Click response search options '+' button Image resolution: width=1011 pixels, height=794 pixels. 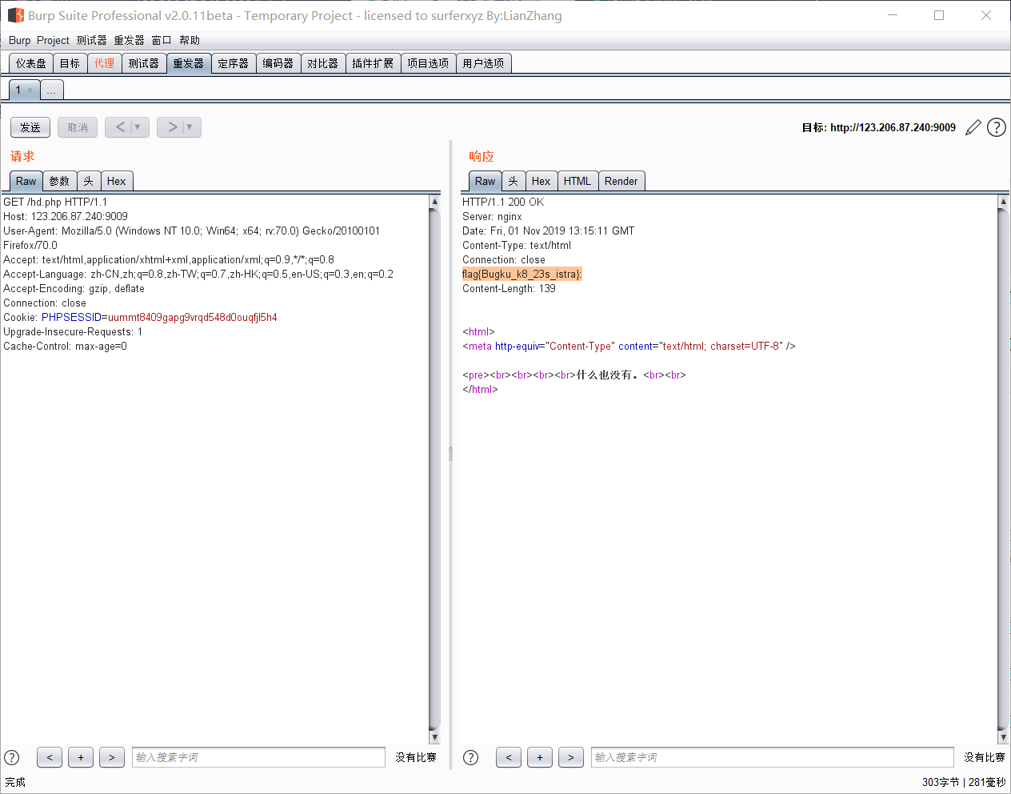pyautogui.click(x=540, y=757)
